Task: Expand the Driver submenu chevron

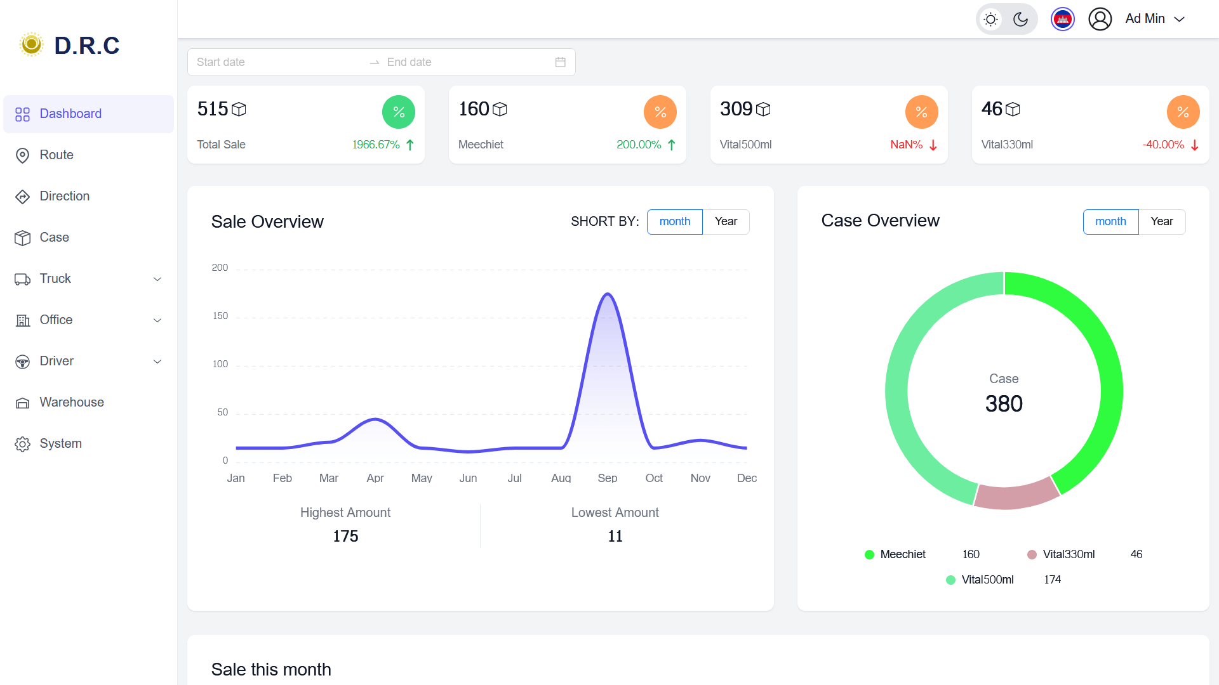Action: click(157, 362)
